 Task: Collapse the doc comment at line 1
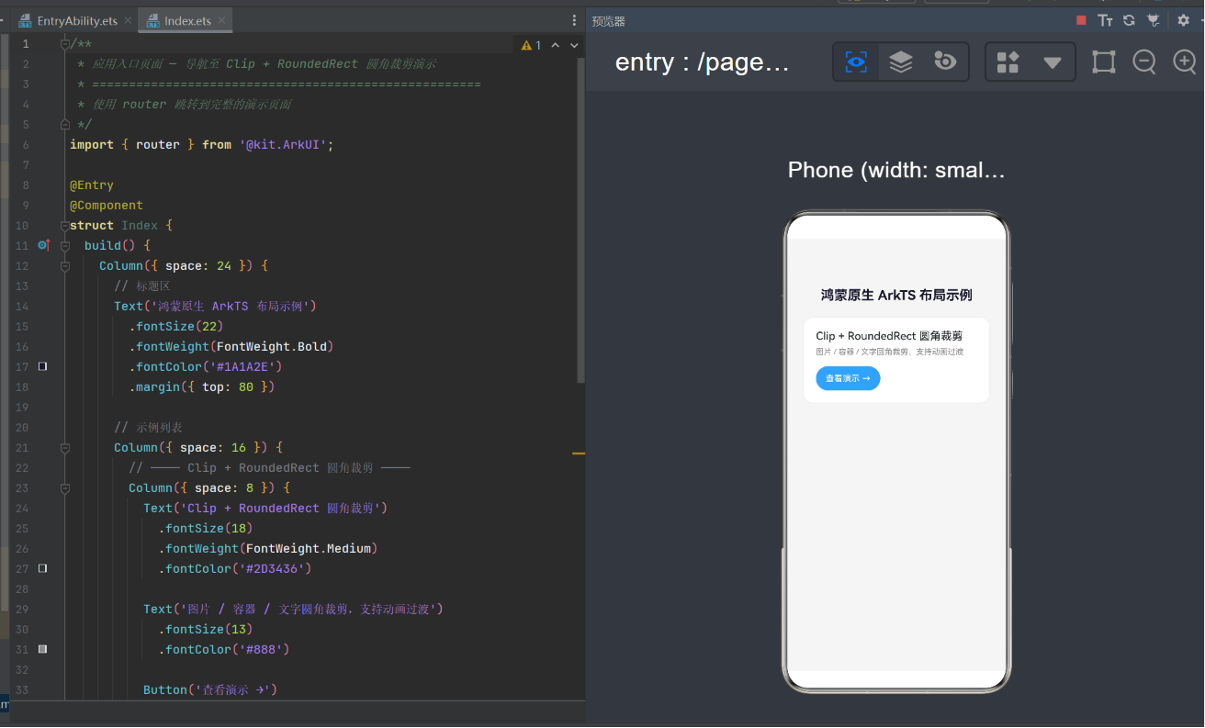pos(65,44)
